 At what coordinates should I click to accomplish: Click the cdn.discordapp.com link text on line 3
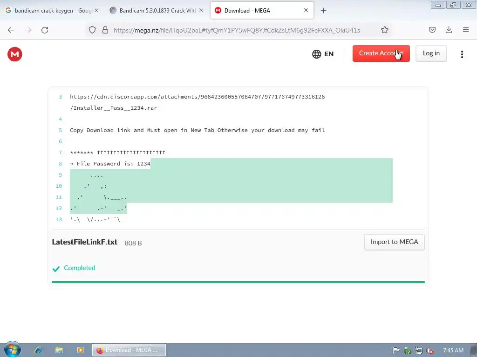click(x=198, y=97)
